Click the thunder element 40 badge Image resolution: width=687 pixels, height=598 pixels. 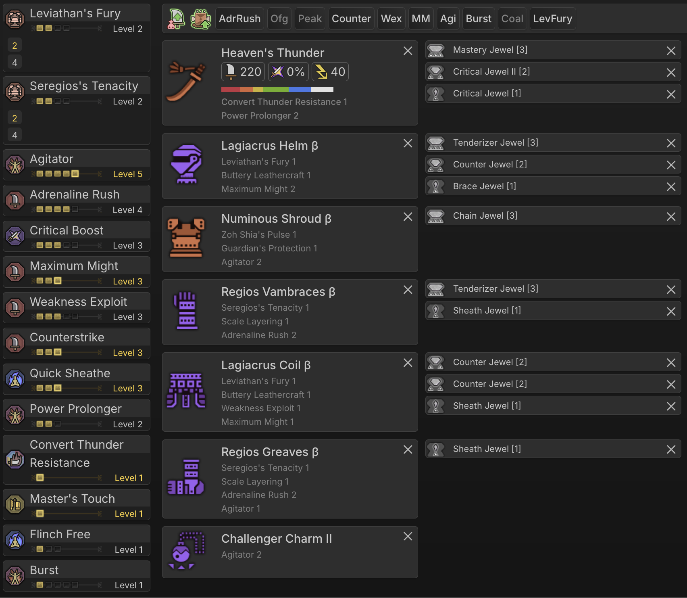[x=330, y=72]
